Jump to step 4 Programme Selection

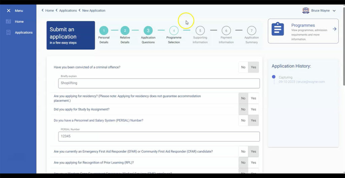pyautogui.click(x=174, y=31)
